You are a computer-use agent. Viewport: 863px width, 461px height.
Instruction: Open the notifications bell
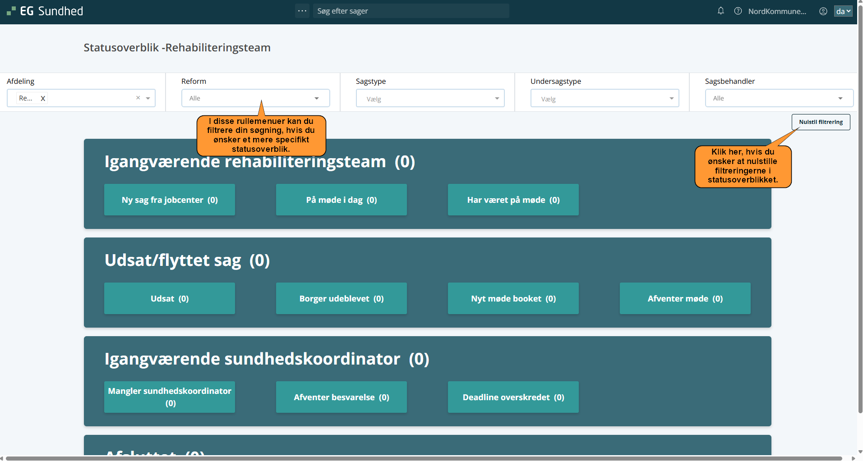[x=720, y=11]
